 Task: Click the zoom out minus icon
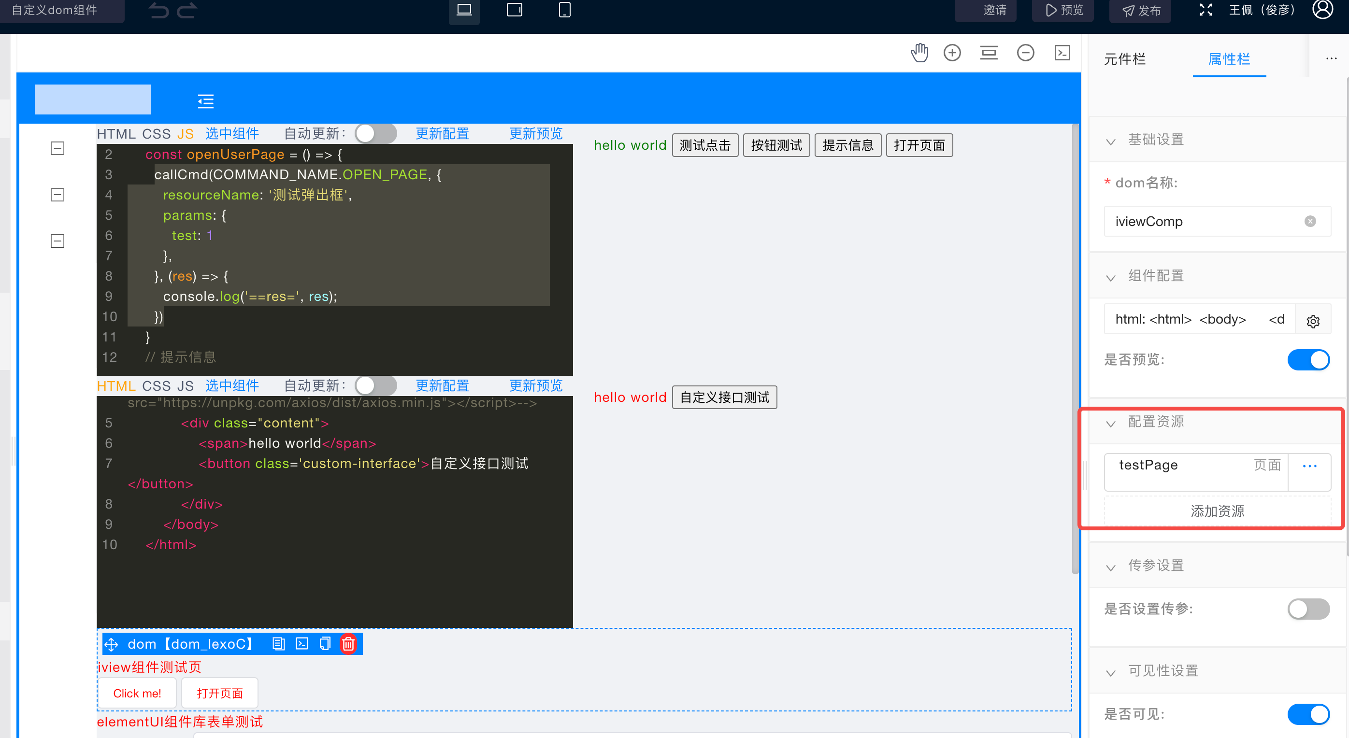click(x=1025, y=53)
